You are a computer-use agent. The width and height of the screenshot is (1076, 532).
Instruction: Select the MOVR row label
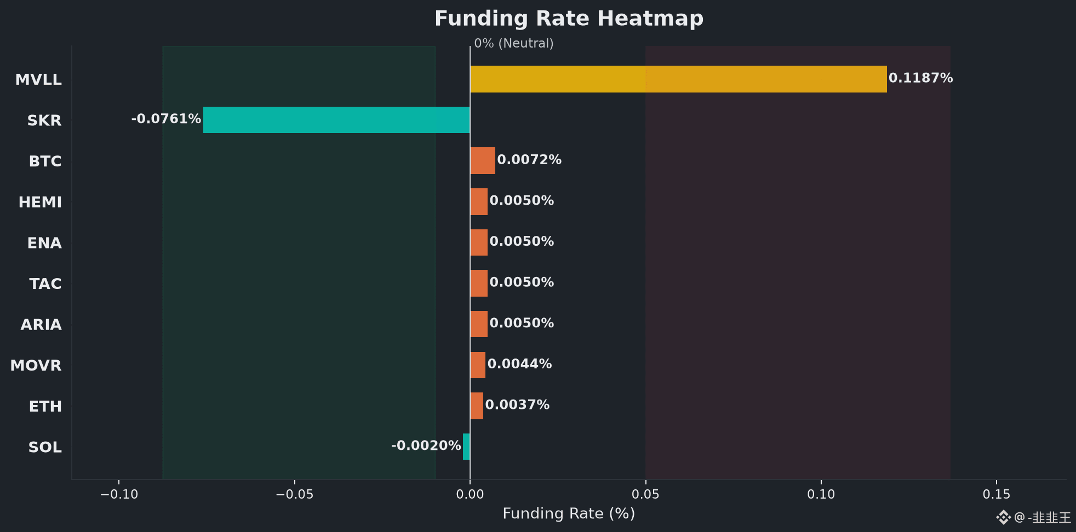[36, 365]
